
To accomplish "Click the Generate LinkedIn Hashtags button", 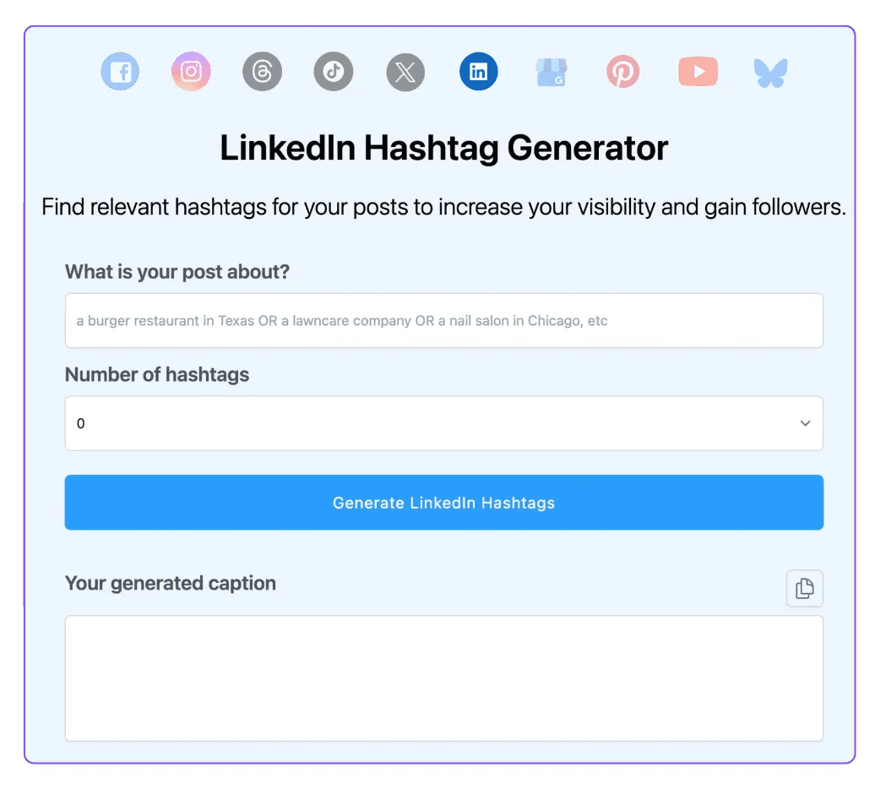I will click(x=444, y=502).
